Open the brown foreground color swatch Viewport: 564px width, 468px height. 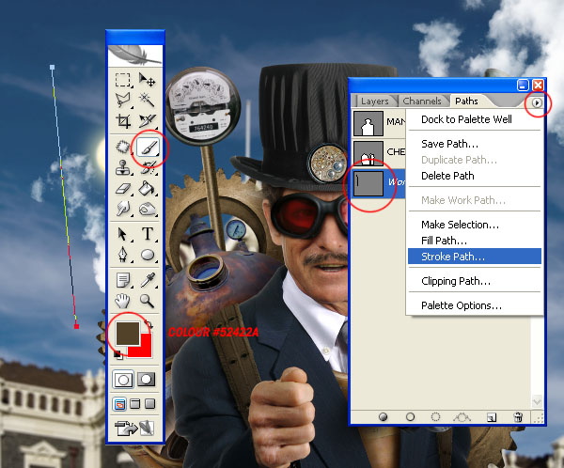pyautogui.click(x=127, y=334)
